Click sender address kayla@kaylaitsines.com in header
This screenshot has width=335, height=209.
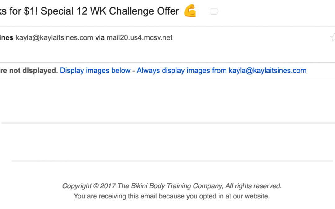coord(54,38)
